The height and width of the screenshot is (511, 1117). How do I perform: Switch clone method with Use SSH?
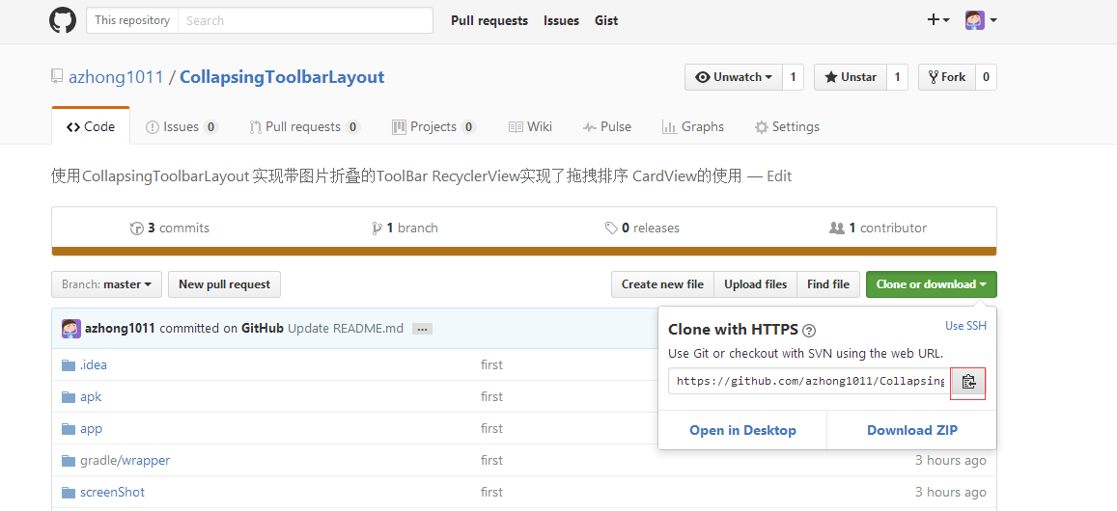[x=966, y=325]
